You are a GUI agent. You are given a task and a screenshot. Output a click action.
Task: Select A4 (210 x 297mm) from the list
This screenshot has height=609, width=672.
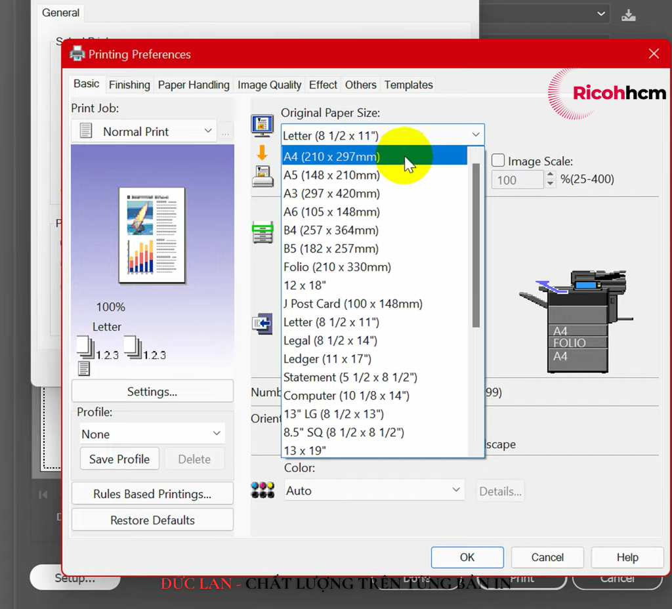point(331,157)
